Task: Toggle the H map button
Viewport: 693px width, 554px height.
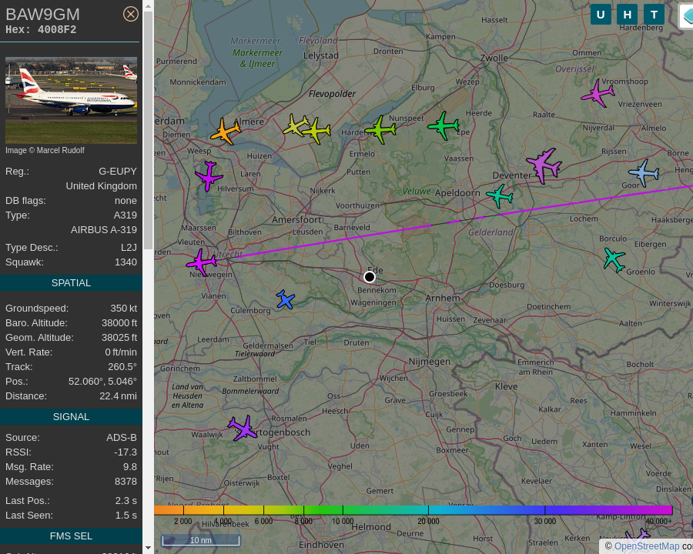Action: click(x=627, y=15)
